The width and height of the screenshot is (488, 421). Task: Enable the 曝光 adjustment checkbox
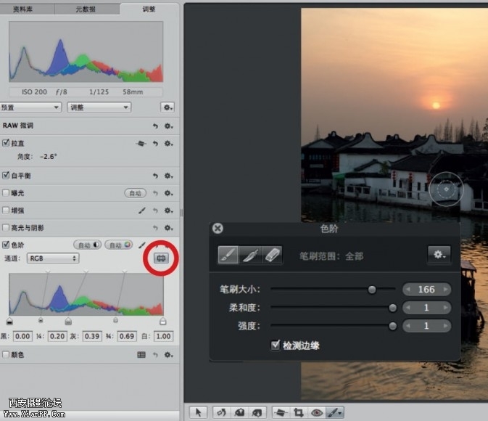pos(7,193)
